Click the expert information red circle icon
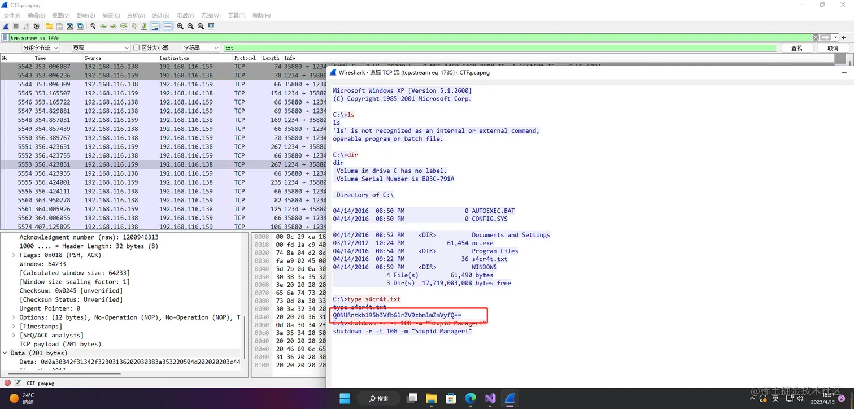 (7, 383)
